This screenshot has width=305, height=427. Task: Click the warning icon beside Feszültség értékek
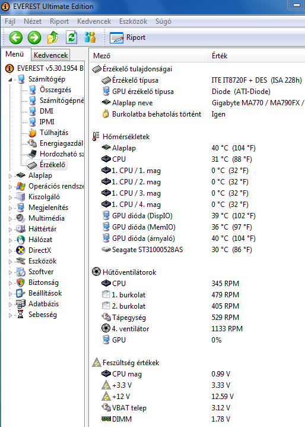tap(97, 362)
